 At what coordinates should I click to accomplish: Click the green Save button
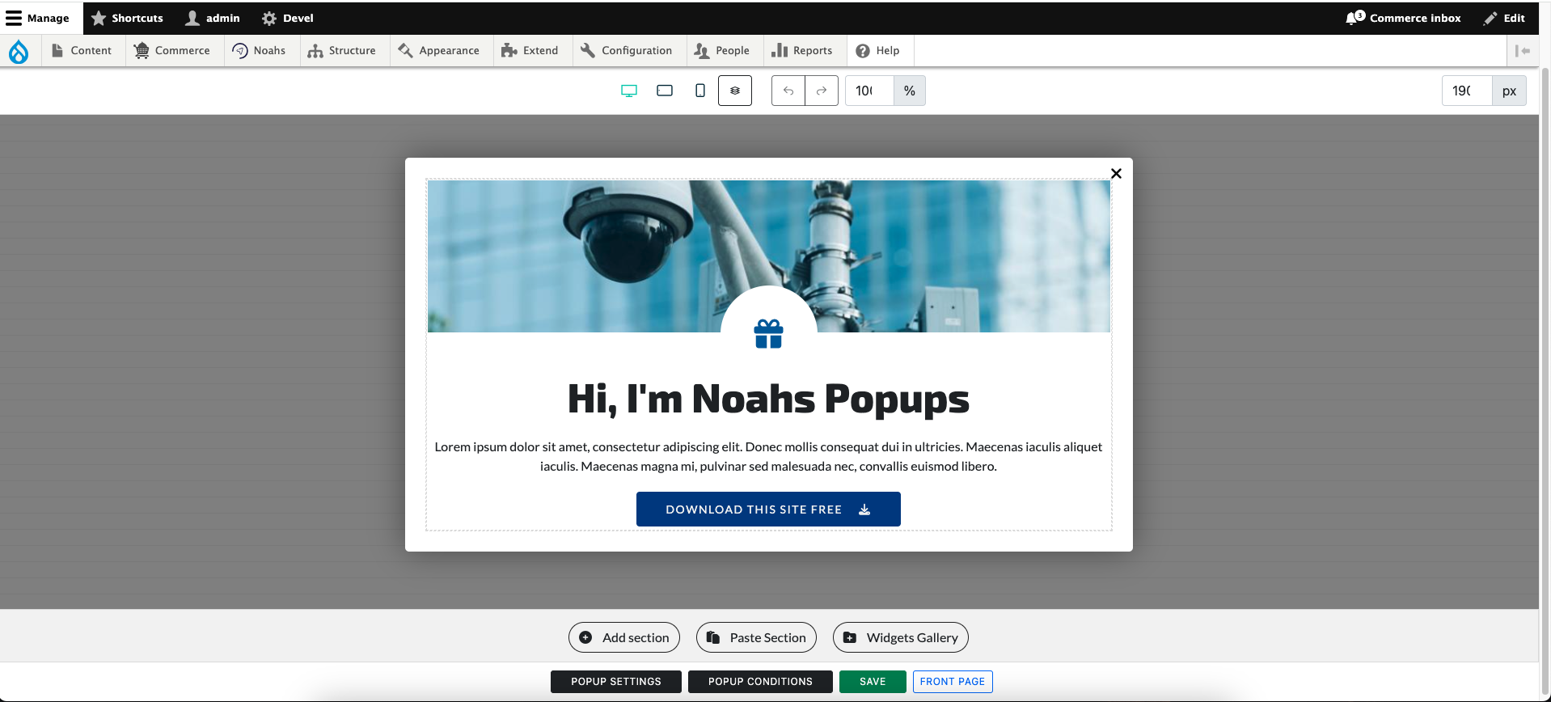point(873,682)
